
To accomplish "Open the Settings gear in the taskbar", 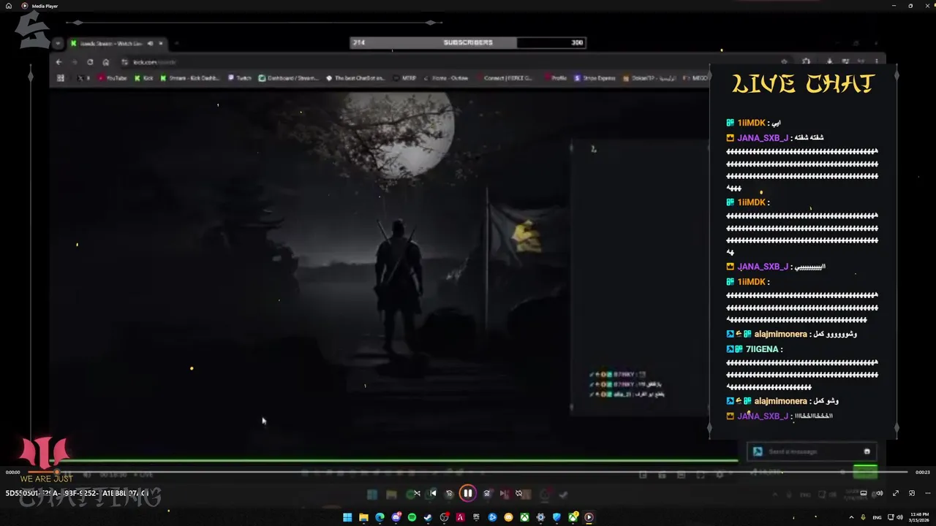I will 540,517.
